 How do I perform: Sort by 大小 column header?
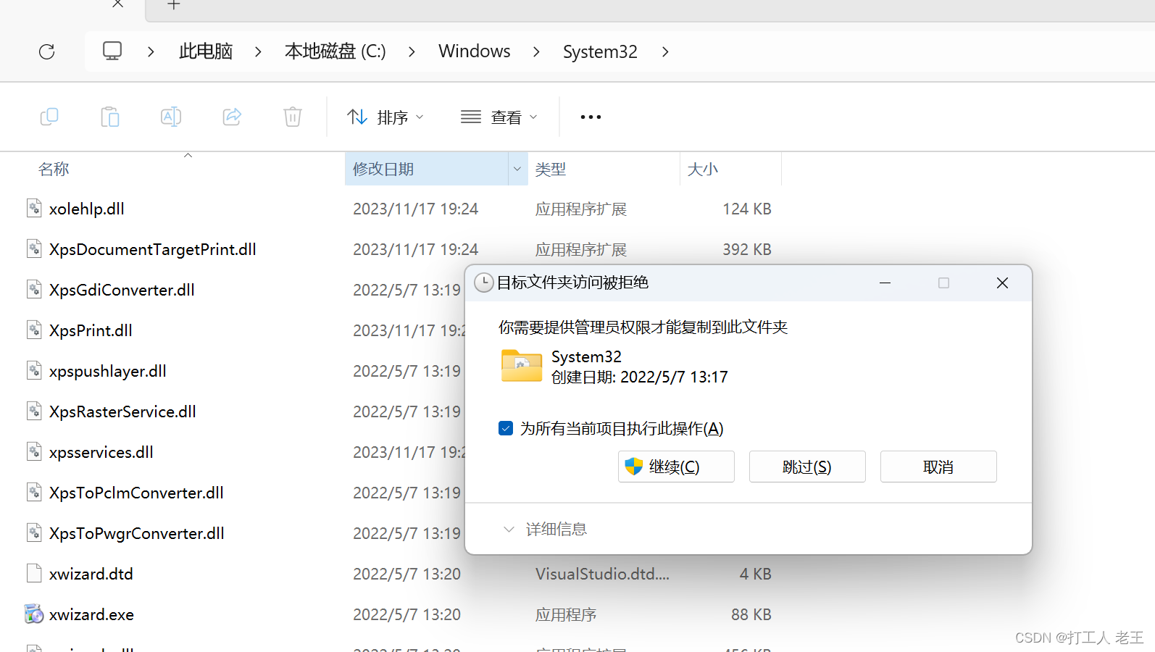coord(703,169)
